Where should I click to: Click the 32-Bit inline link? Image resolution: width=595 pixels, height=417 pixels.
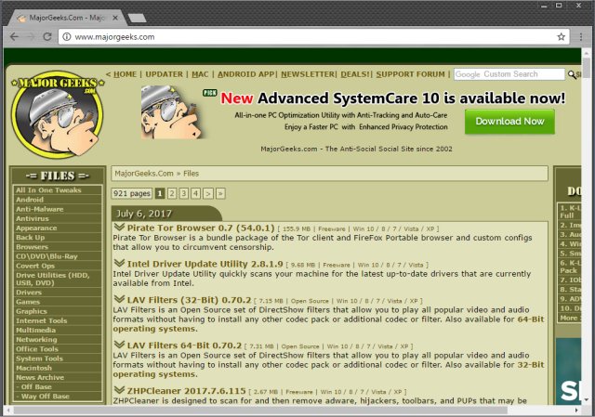click(x=531, y=365)
